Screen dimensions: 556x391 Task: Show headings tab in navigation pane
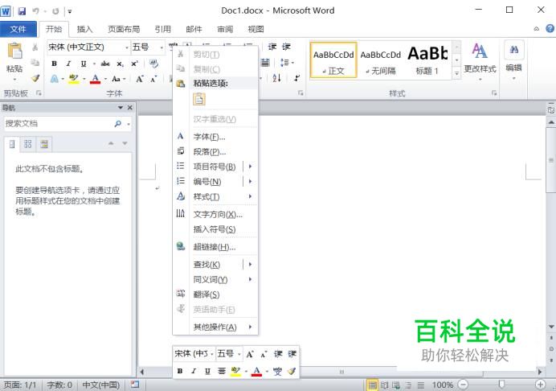(12, 144)
